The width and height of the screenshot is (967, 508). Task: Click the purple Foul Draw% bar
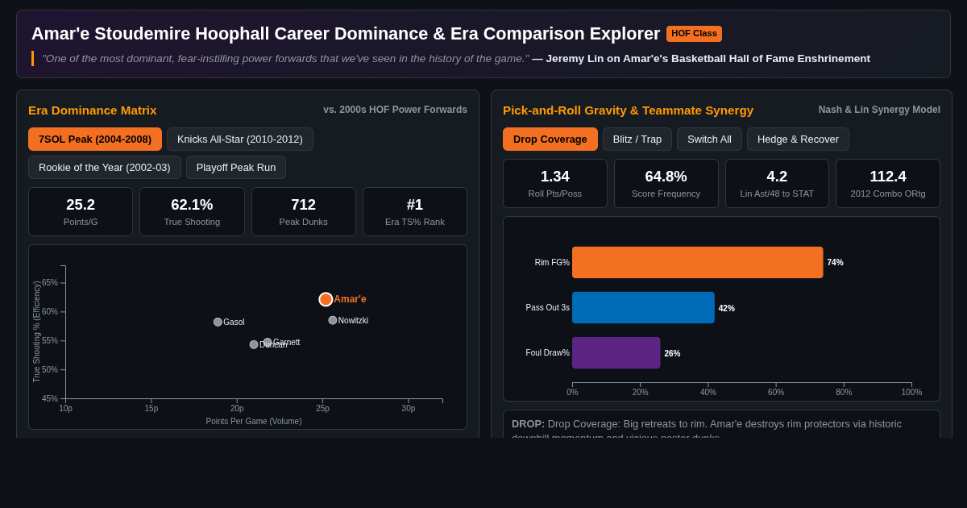click(616, 352)
